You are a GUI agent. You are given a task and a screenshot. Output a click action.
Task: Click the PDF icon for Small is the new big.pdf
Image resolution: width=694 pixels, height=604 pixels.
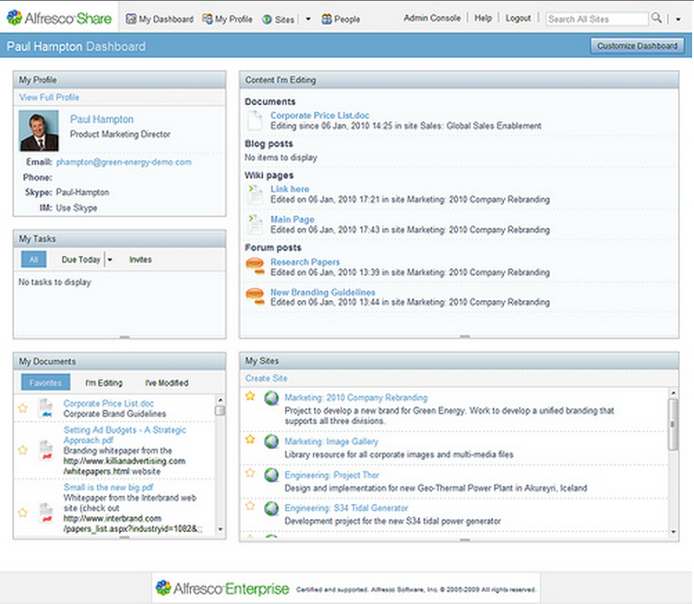tap(44, 511)
